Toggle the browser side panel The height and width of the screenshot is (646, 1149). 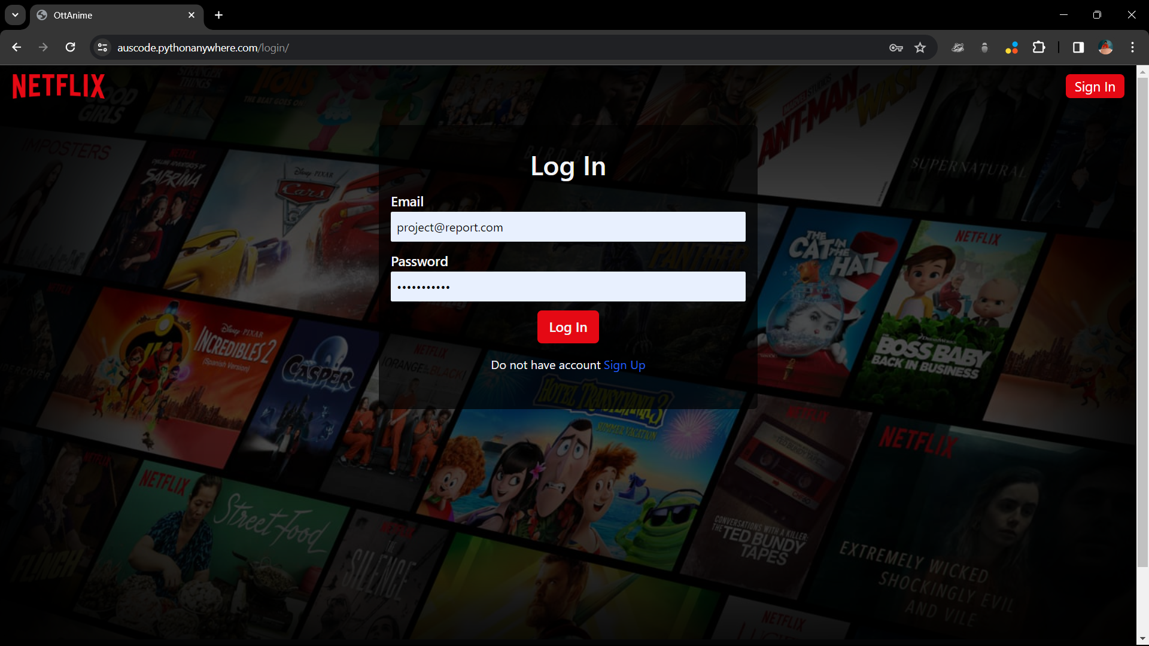click(1078, 47)
